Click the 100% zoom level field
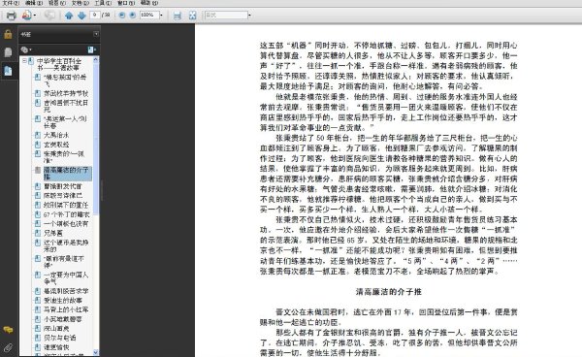The image size is (582, 357). (x=148, y=16)
